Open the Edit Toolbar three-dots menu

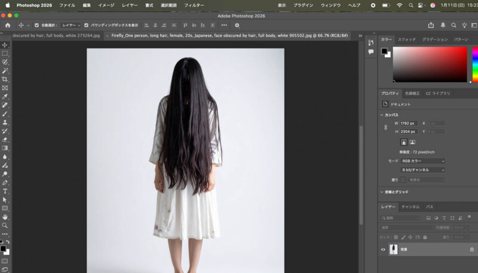[x=5, y=234]
